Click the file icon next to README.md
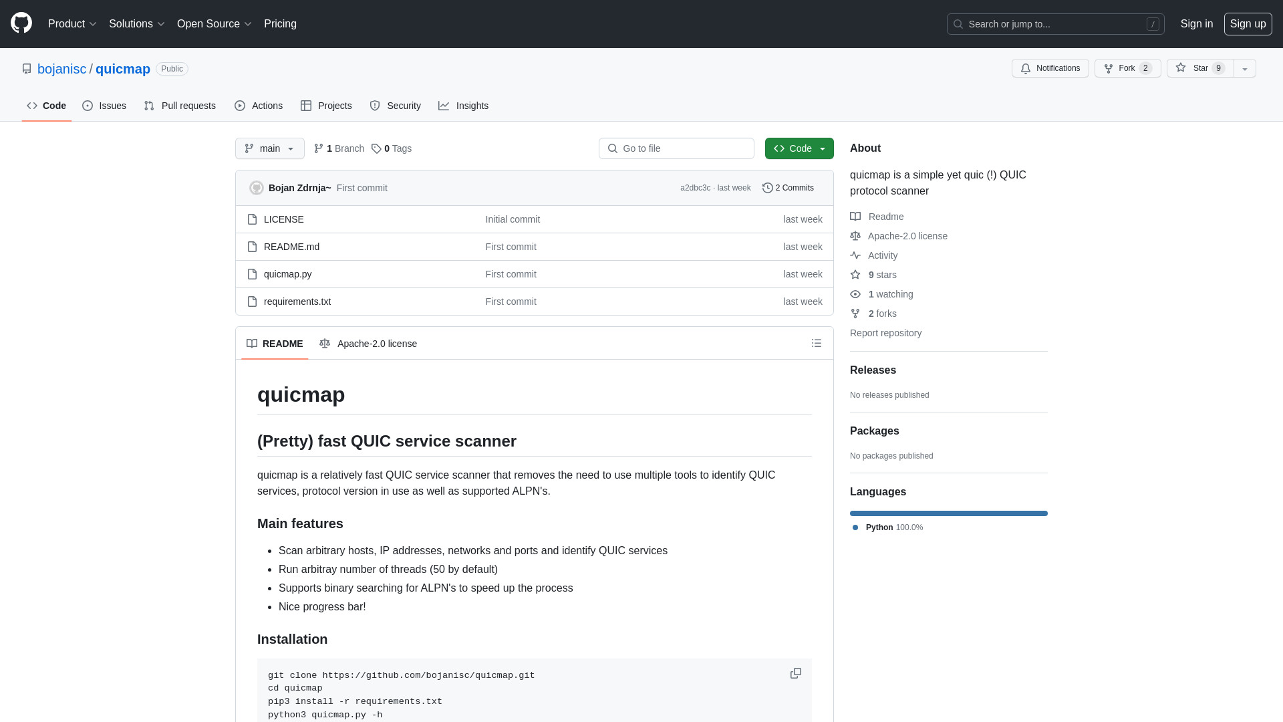 (x=252, y=247)
